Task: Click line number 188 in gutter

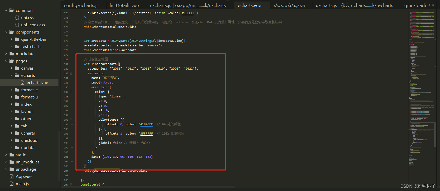Action: (66, 97)
